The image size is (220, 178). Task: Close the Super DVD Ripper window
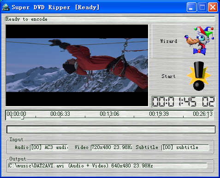pos(213,7)
